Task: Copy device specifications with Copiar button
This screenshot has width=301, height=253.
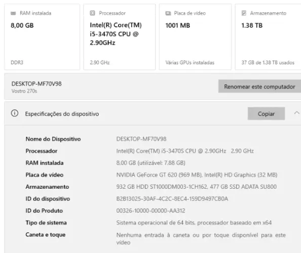Action: pos(266,114)
